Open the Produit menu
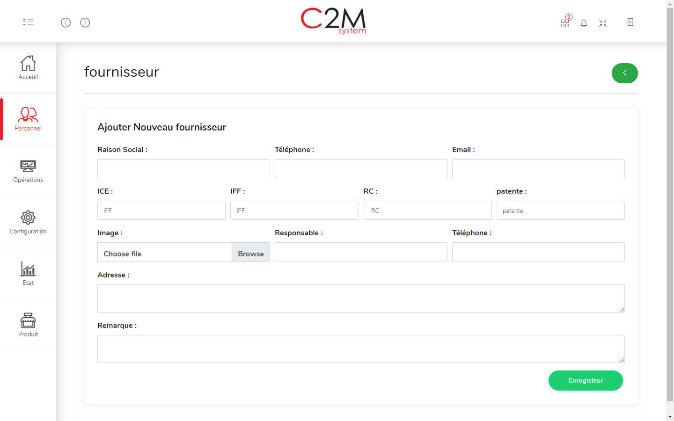Screen dimensions: 674x421 point(28,325)
